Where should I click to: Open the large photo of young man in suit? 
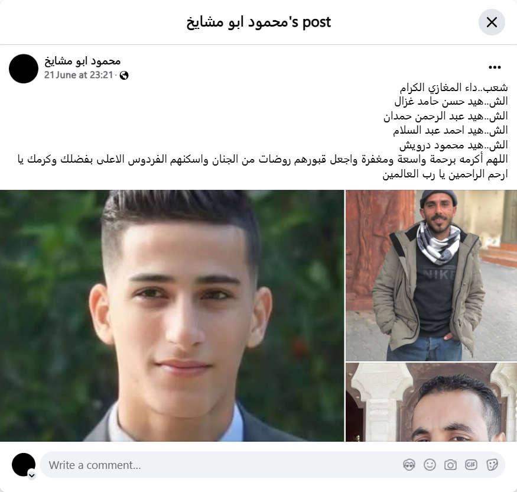pos(172,315)
